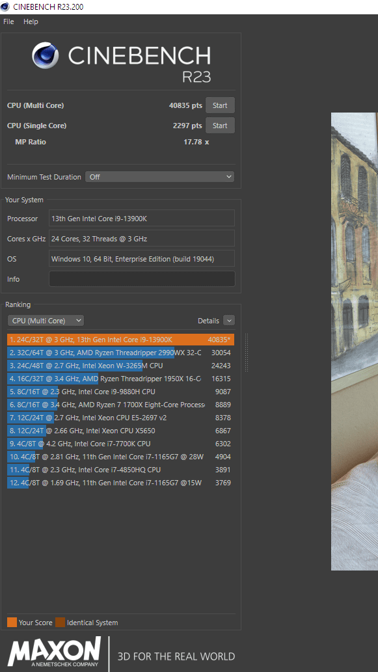This screenshot has height=672, width=378.
Task: Select ranking row AMD Ryzen 7 1700X
Action: (x=121, y=405)
